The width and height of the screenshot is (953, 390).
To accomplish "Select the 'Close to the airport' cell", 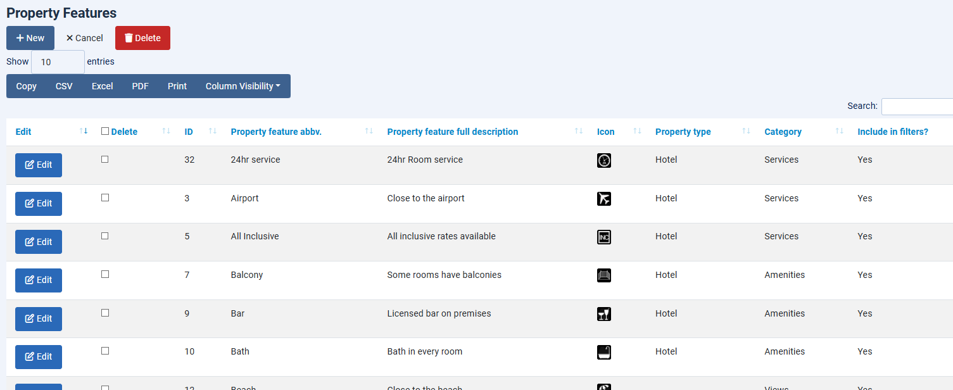I will click(x=426, y=198).
